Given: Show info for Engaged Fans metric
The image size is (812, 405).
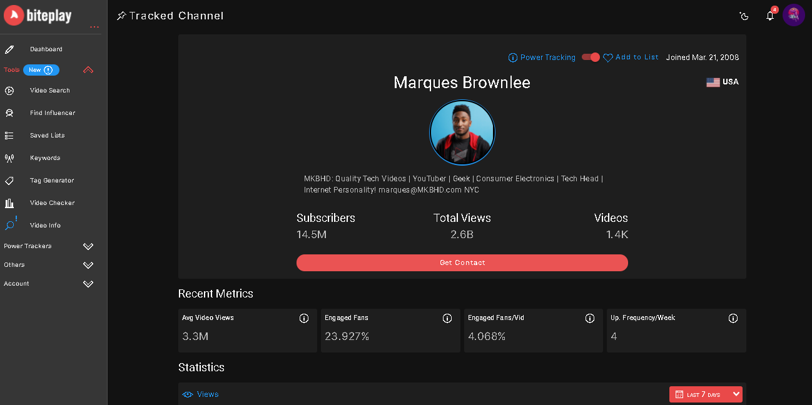Looking at the screenshot, I should (x=447, y=318).
